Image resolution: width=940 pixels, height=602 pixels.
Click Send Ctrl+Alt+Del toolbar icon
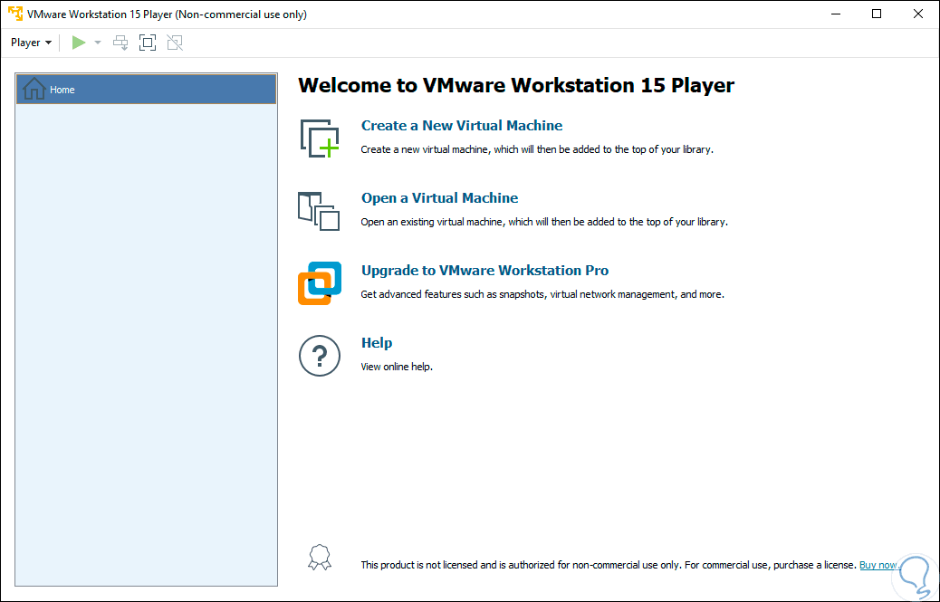(x=120, y=43)
